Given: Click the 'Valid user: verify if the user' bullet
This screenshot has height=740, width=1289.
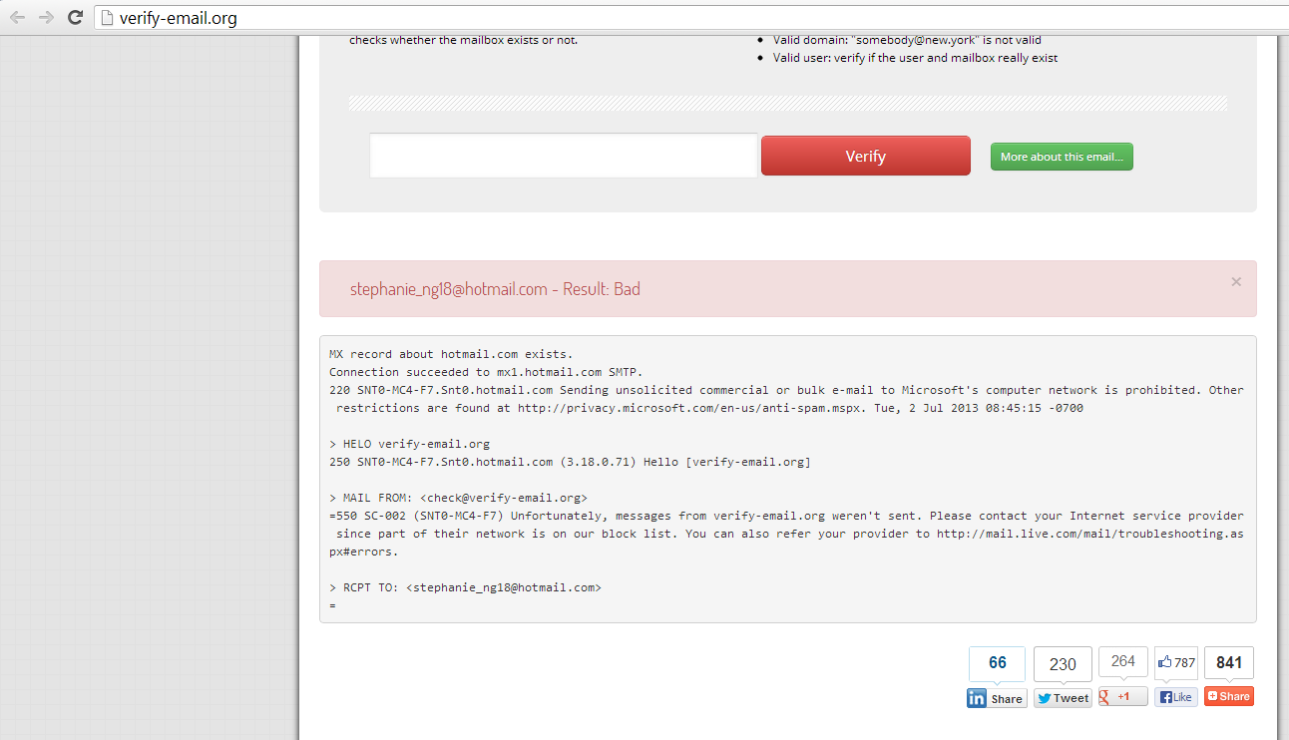Looking at the screenshot, I should click(x=915, y=58).
